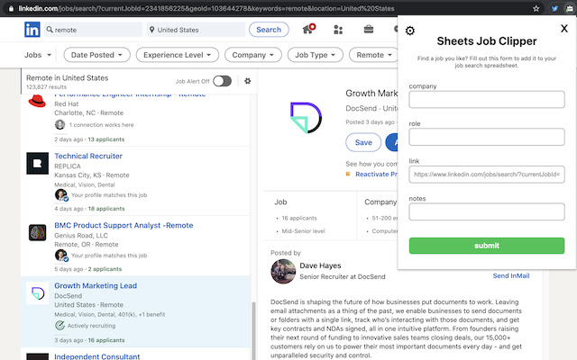Click the link URL field

click(487, 174)
